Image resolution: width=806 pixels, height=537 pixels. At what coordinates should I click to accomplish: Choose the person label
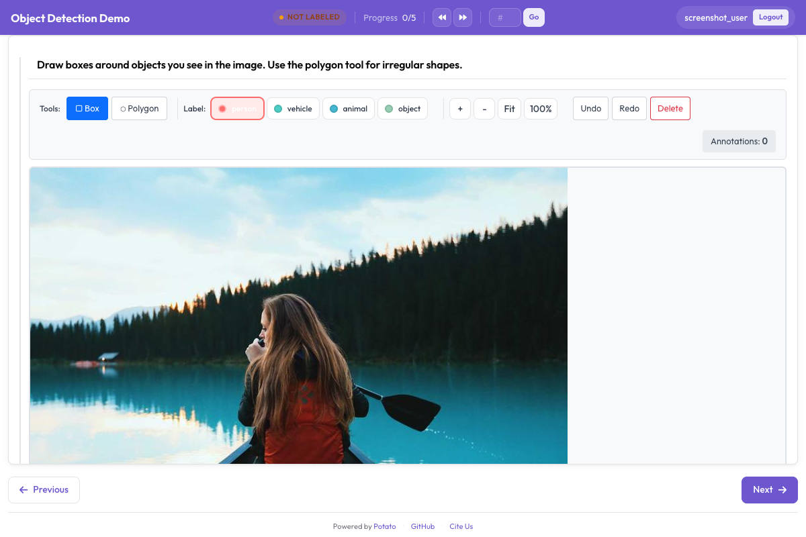tap(237, 109)
